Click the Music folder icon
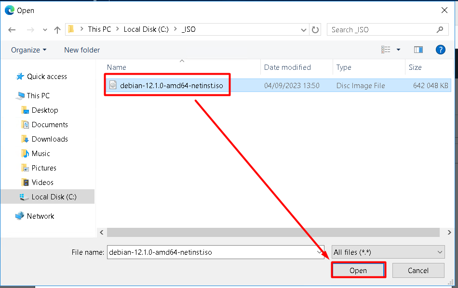The width and height of the screenshot is (458, 288). (25, 153)
